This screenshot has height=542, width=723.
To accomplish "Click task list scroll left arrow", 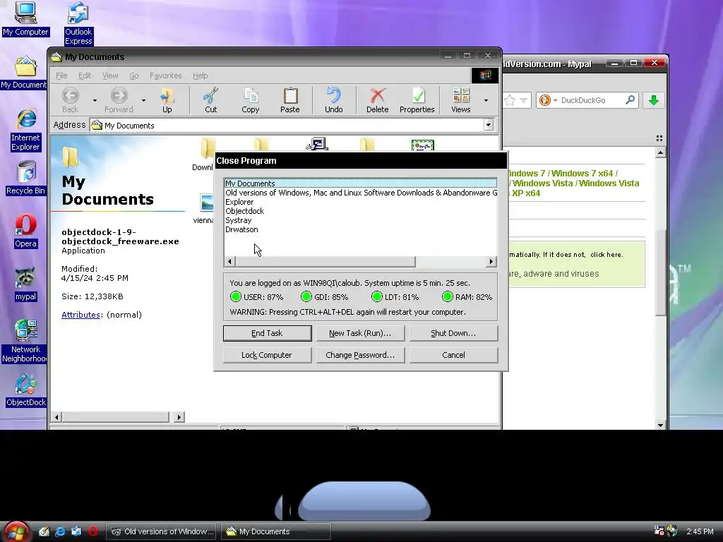I will pyautogui.click(x=229, y=261).
